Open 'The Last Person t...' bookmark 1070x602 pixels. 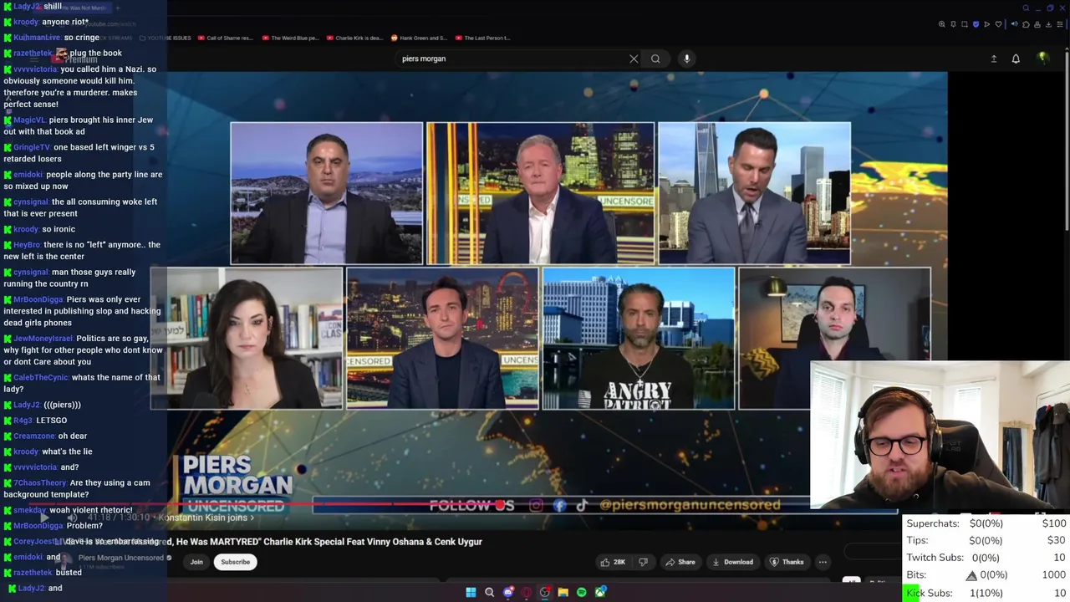pyautogui.click(x=482, y=38)
